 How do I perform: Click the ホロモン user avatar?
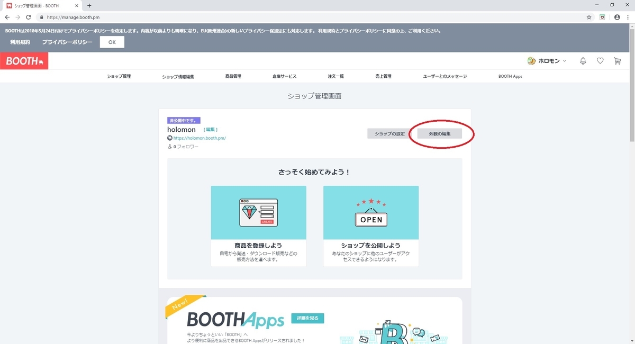532,61
